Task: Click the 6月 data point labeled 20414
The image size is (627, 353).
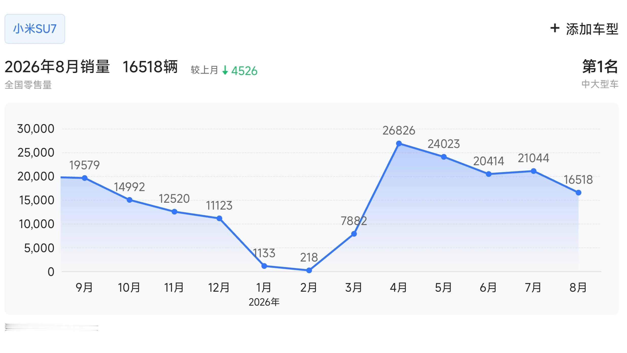Action: 489,174
